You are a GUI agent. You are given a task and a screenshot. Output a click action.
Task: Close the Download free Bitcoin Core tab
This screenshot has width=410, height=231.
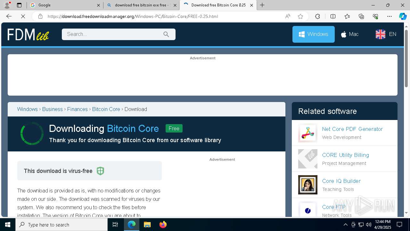tap(251, 5)
